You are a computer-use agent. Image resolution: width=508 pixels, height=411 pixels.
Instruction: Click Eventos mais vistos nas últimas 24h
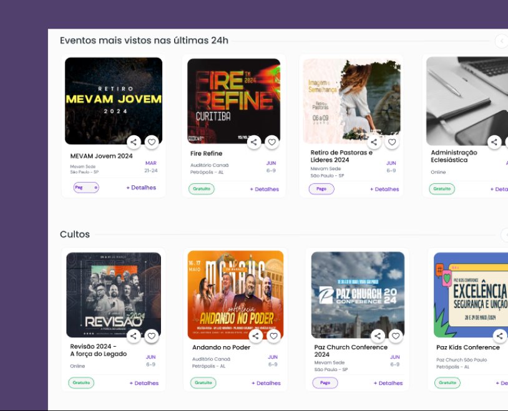coord(144,41)
